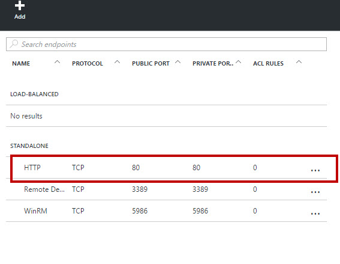Open the HTTP endpoint ellipsis menu
Image resolution: width=340 pixels, height=264 pixels.
(x=315, y=170)
